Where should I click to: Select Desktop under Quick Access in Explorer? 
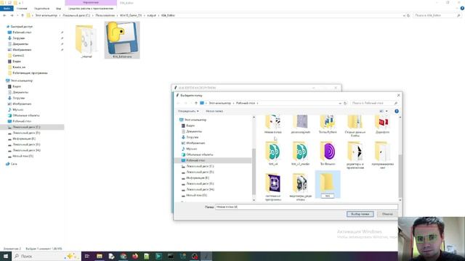[23, 32]
